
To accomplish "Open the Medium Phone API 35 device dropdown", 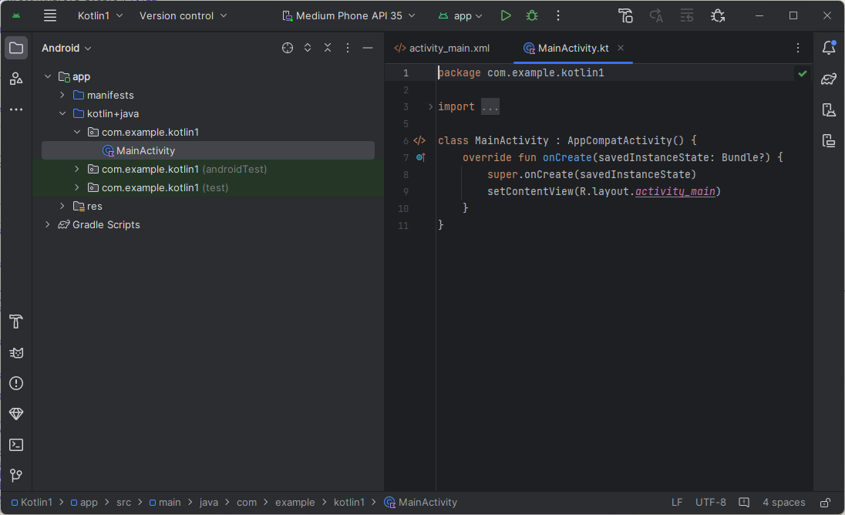I will click(348, 15).
